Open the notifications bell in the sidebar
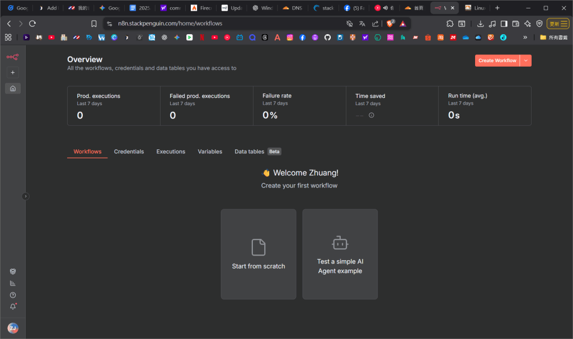Viewport: 573px width, 339px height. [x=13, y=307]
